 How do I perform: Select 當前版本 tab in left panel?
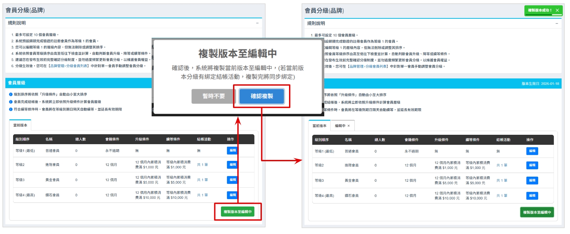[20, 125]
